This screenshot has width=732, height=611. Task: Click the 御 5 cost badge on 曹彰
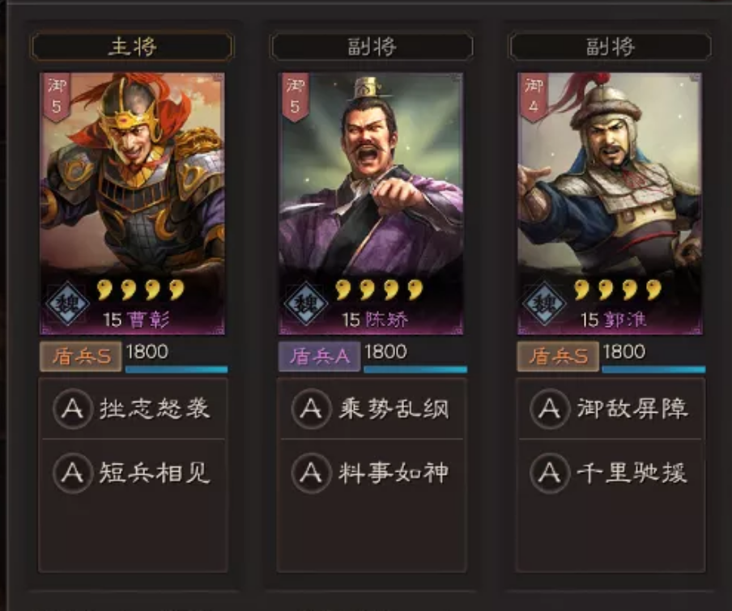(57, 97)
